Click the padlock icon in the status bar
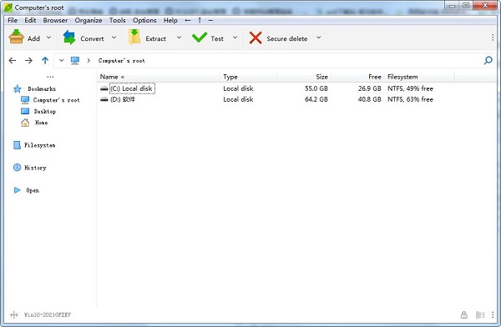Screen dimensions: 501x327 coord(464,314)
